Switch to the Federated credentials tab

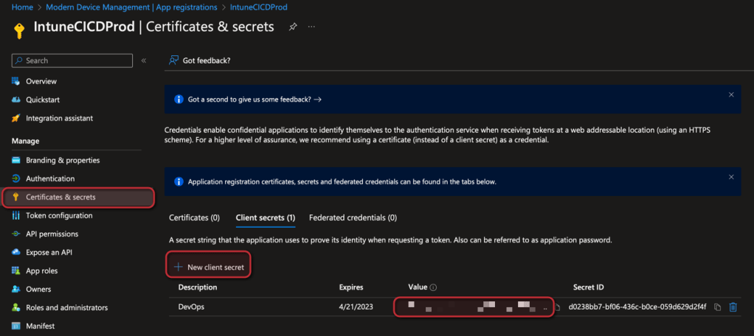click(353, 217)
